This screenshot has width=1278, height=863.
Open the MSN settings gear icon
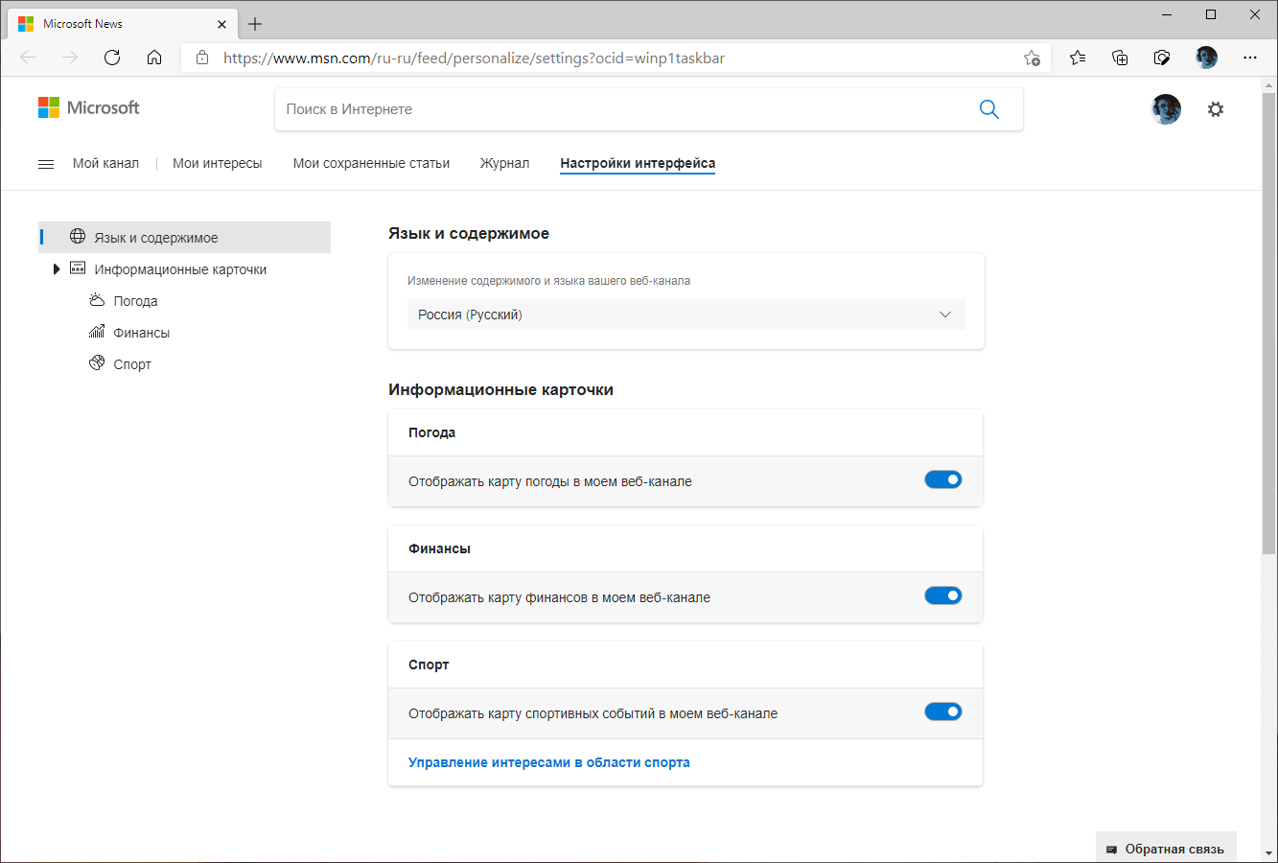1216,109
